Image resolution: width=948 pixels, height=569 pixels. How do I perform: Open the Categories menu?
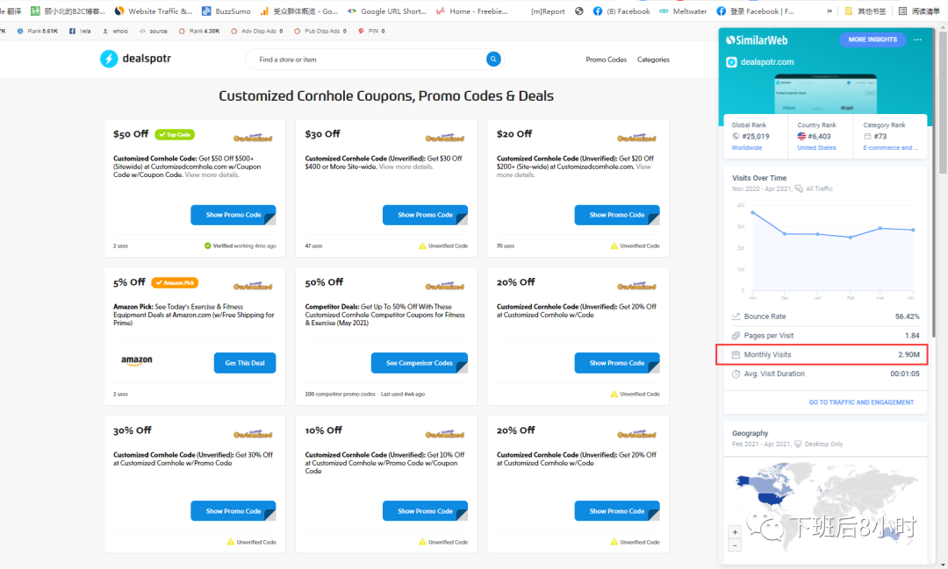coord(653,60)
